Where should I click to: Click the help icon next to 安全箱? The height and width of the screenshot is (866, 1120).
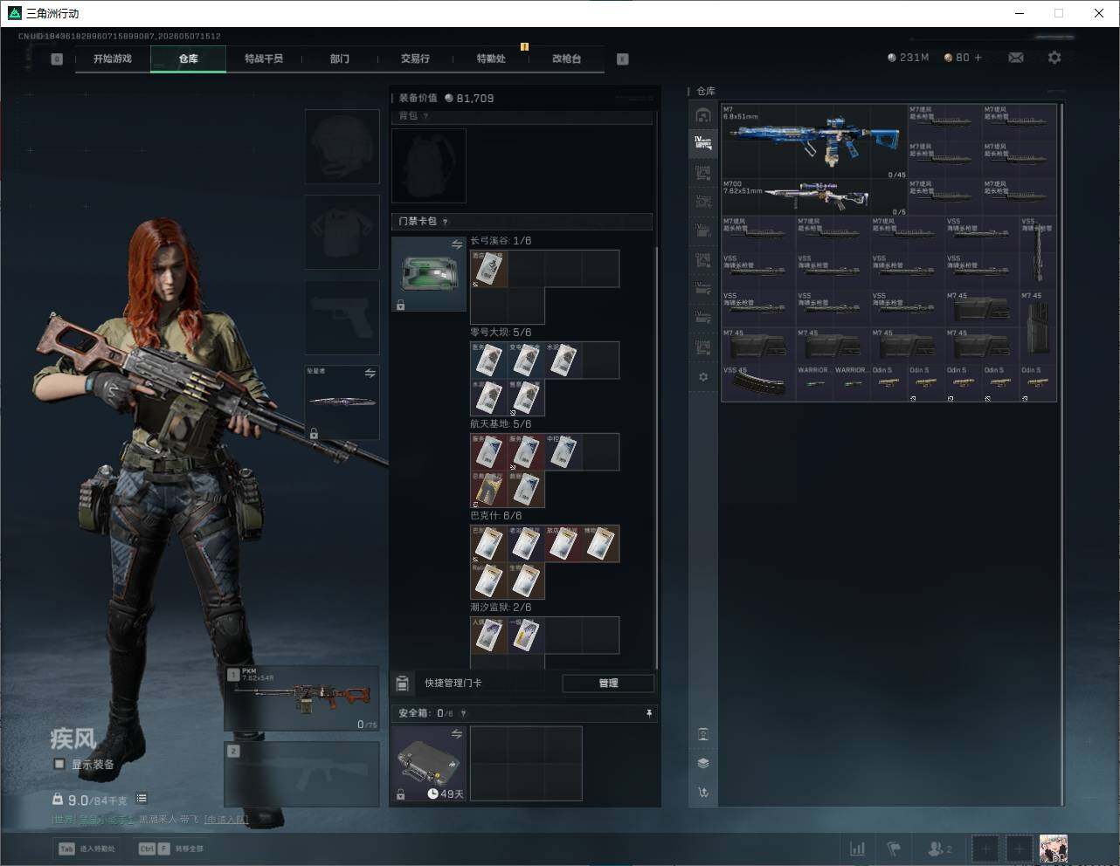pyautogui.click(x=463, y=713)
